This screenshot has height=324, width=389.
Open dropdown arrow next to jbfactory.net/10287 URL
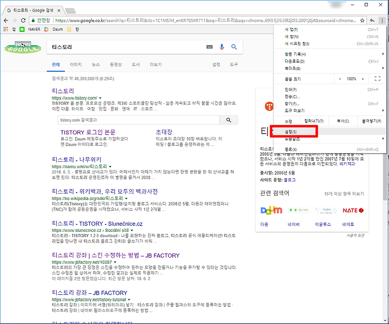(115, 262)
